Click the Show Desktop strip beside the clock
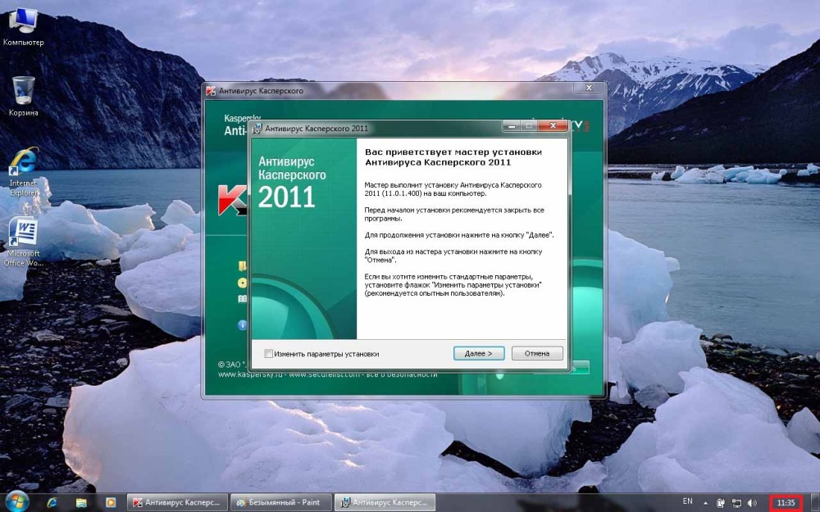The width and height of the screenshot is (820, 512). tap(815, 503)
